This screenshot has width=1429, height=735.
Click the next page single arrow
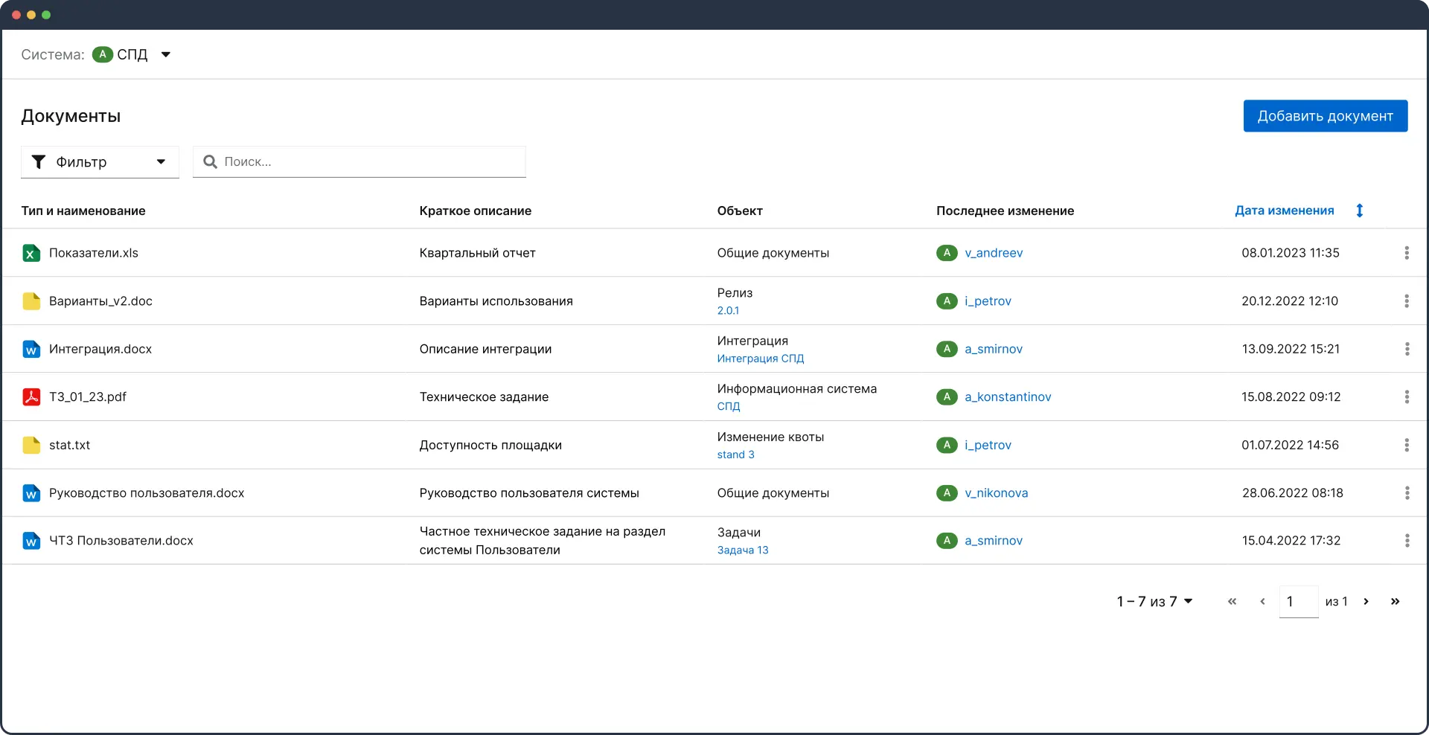click(1366, 602)
